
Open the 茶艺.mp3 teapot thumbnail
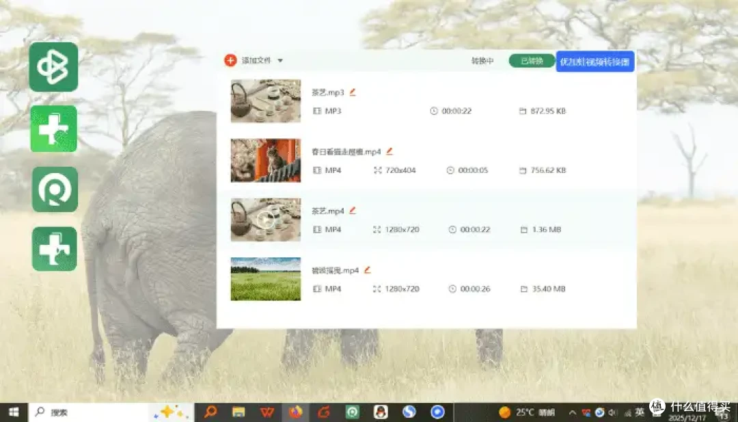(x=265, y=101)
